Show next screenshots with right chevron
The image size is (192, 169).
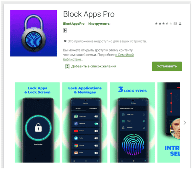tap(185, 123)
